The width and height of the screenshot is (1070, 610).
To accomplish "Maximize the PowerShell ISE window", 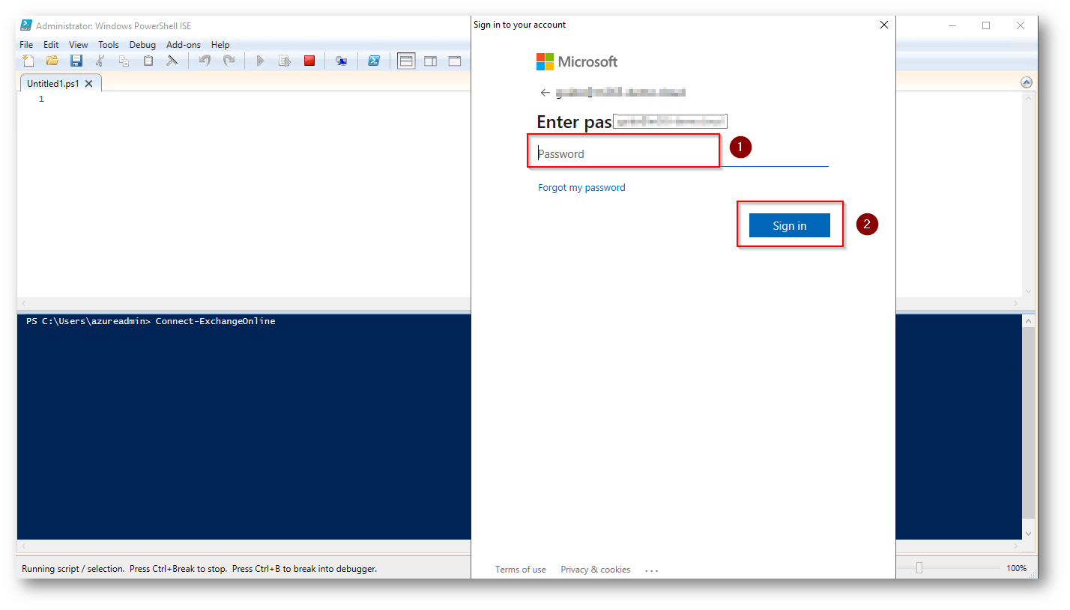I will click(x=986, y=25).
